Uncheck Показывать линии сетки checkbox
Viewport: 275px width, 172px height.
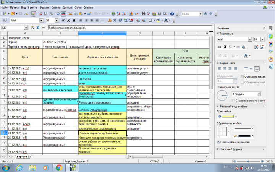(x=218, y=142)
